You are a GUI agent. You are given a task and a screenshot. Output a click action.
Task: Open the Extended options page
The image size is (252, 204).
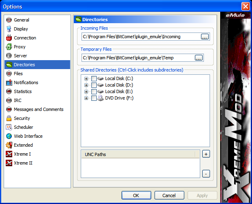(23, 145)
